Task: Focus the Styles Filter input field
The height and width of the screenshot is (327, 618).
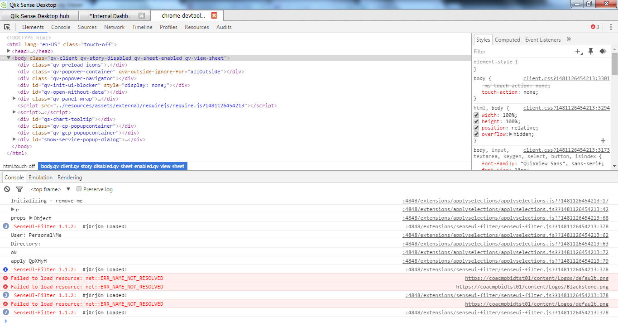Action: (x=522, y=52)
